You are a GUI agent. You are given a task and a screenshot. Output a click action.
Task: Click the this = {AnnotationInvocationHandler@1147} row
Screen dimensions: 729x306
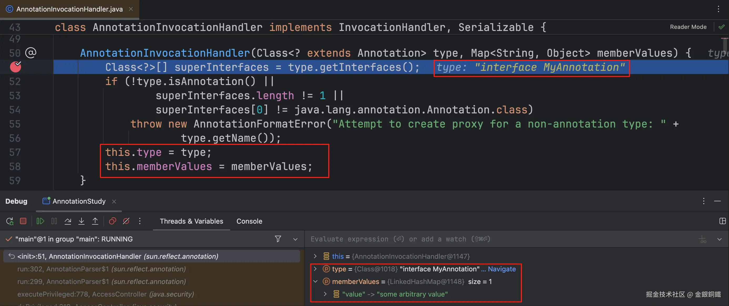[401, 256]
